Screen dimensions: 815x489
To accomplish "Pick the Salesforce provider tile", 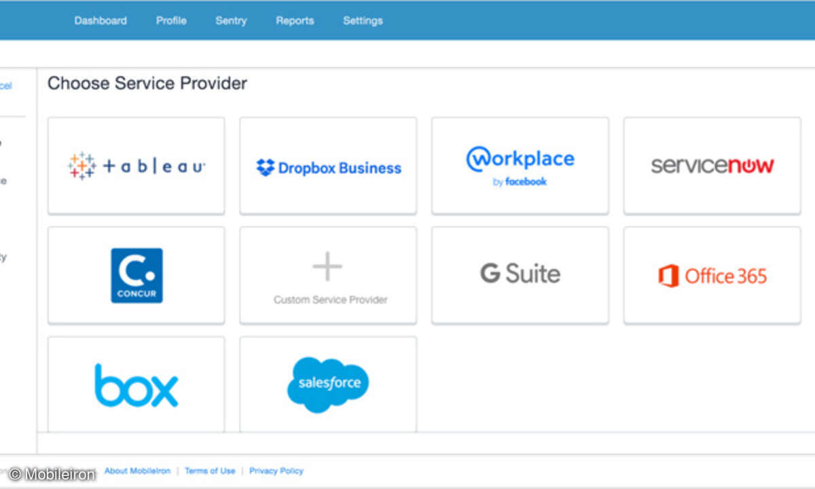I will 328,384.
